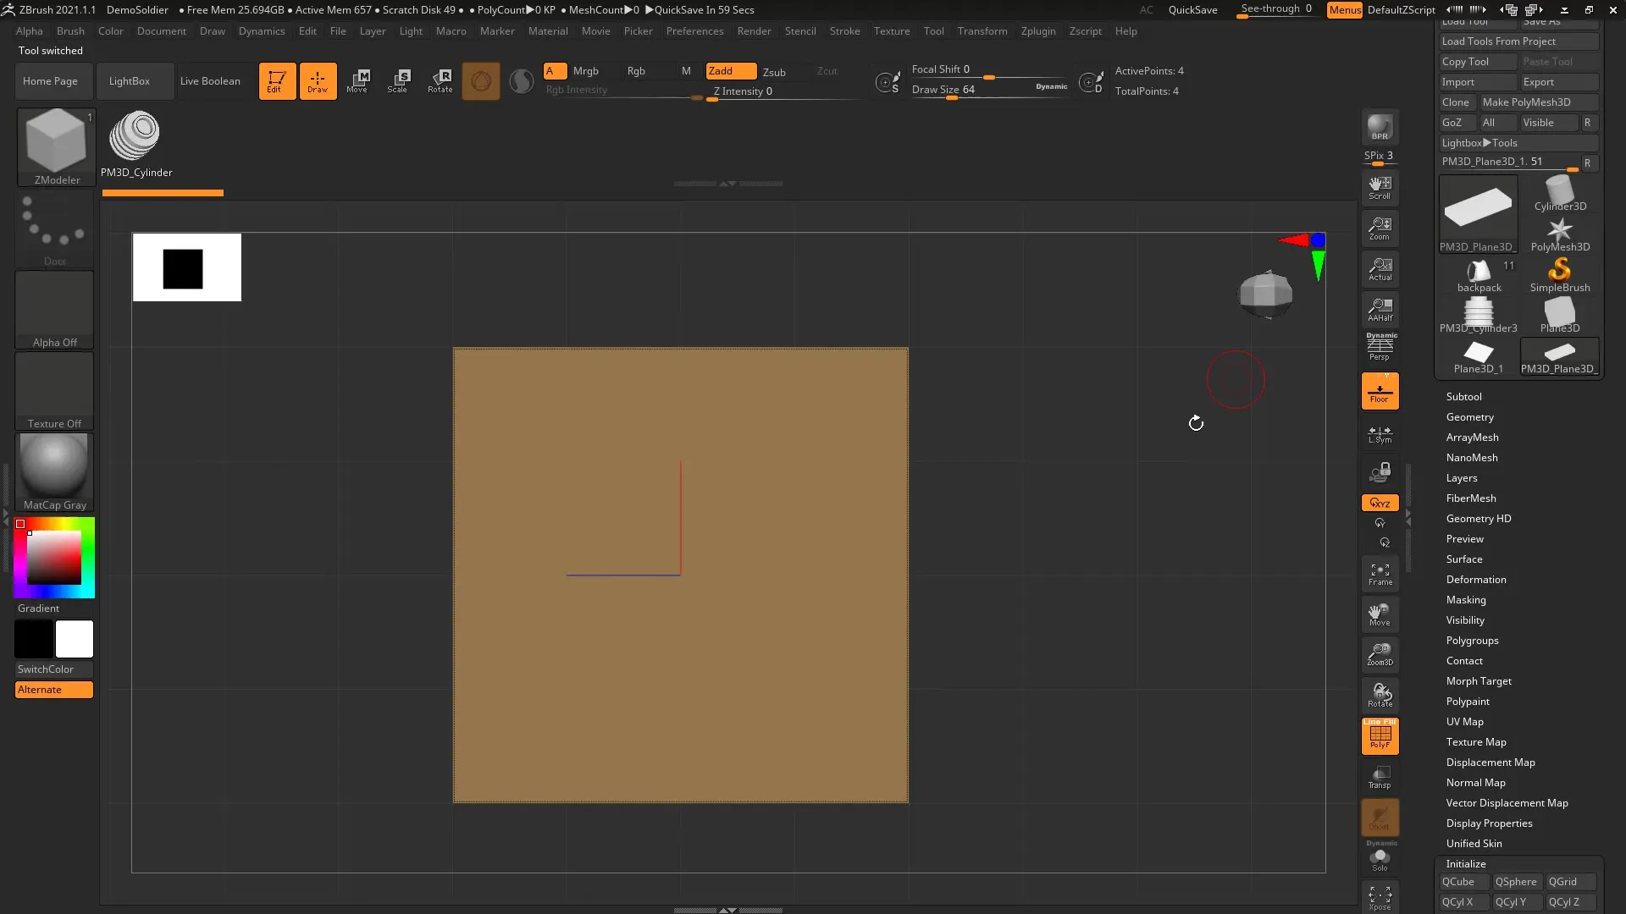Click the QCube initialize button
This screenshot has width=1626, height=914.
pyautogui.click(x=1464, y=882)
